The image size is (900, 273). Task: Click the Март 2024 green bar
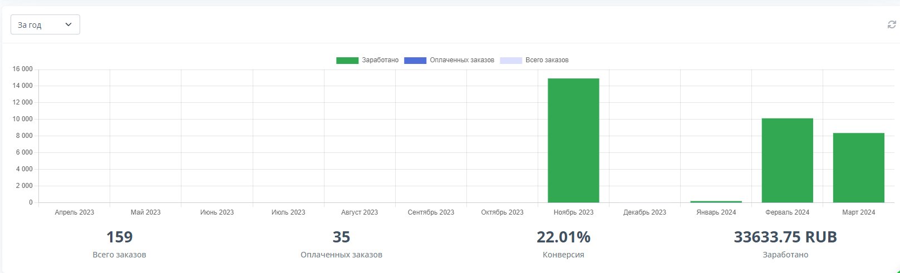(858, 167)
